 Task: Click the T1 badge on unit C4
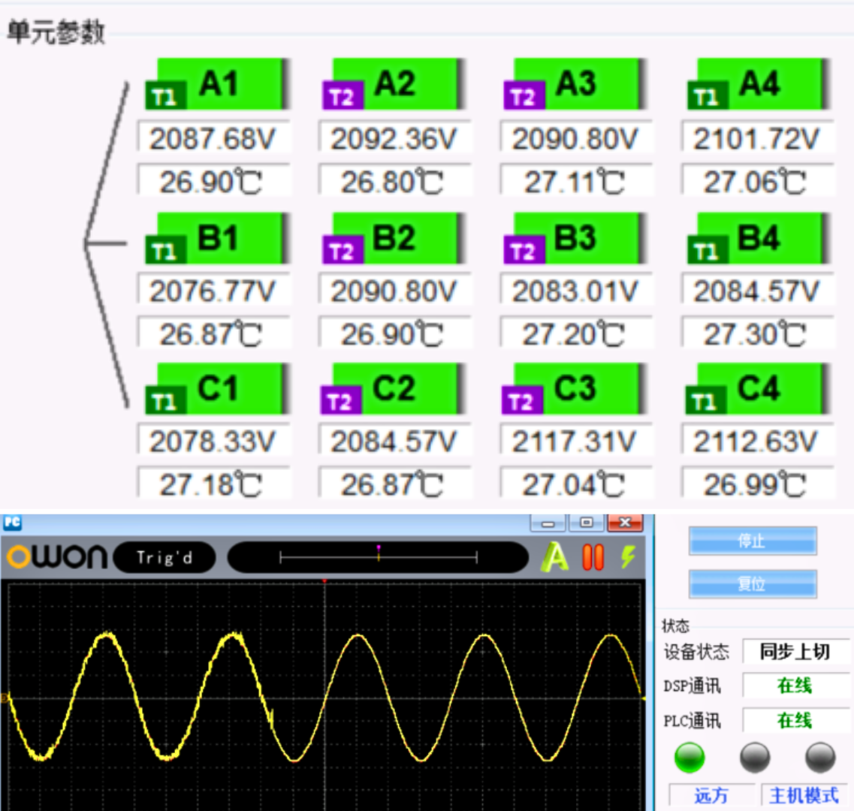pyautogui.click(x=706, y=401)
